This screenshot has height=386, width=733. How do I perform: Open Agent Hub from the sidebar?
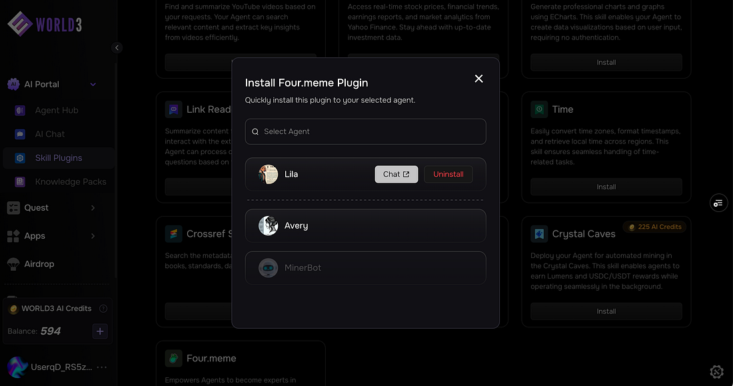click(x=56, y=110)
